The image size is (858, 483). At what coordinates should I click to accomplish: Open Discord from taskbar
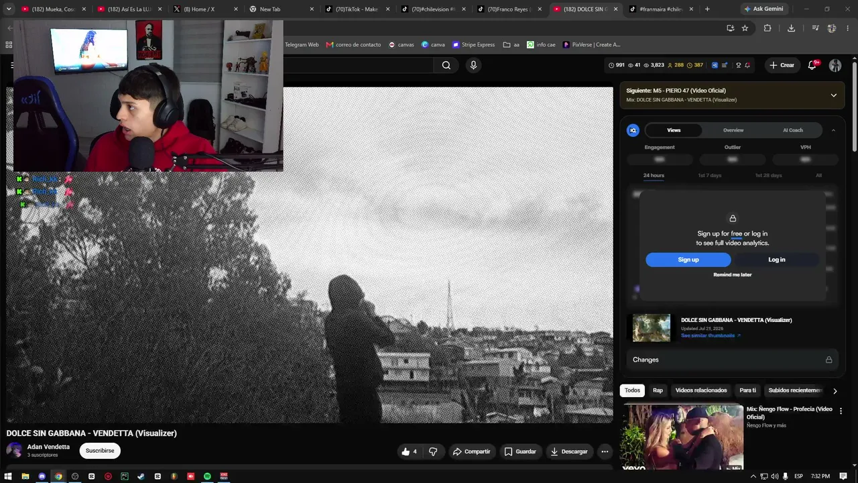click(42, 476)
